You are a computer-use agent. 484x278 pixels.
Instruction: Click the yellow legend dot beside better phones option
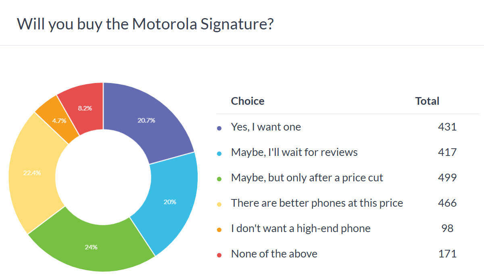click(x=219, y=204)
